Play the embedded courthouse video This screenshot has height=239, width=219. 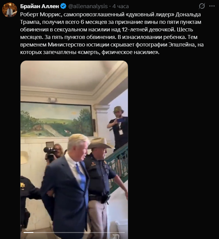[74, 150]
